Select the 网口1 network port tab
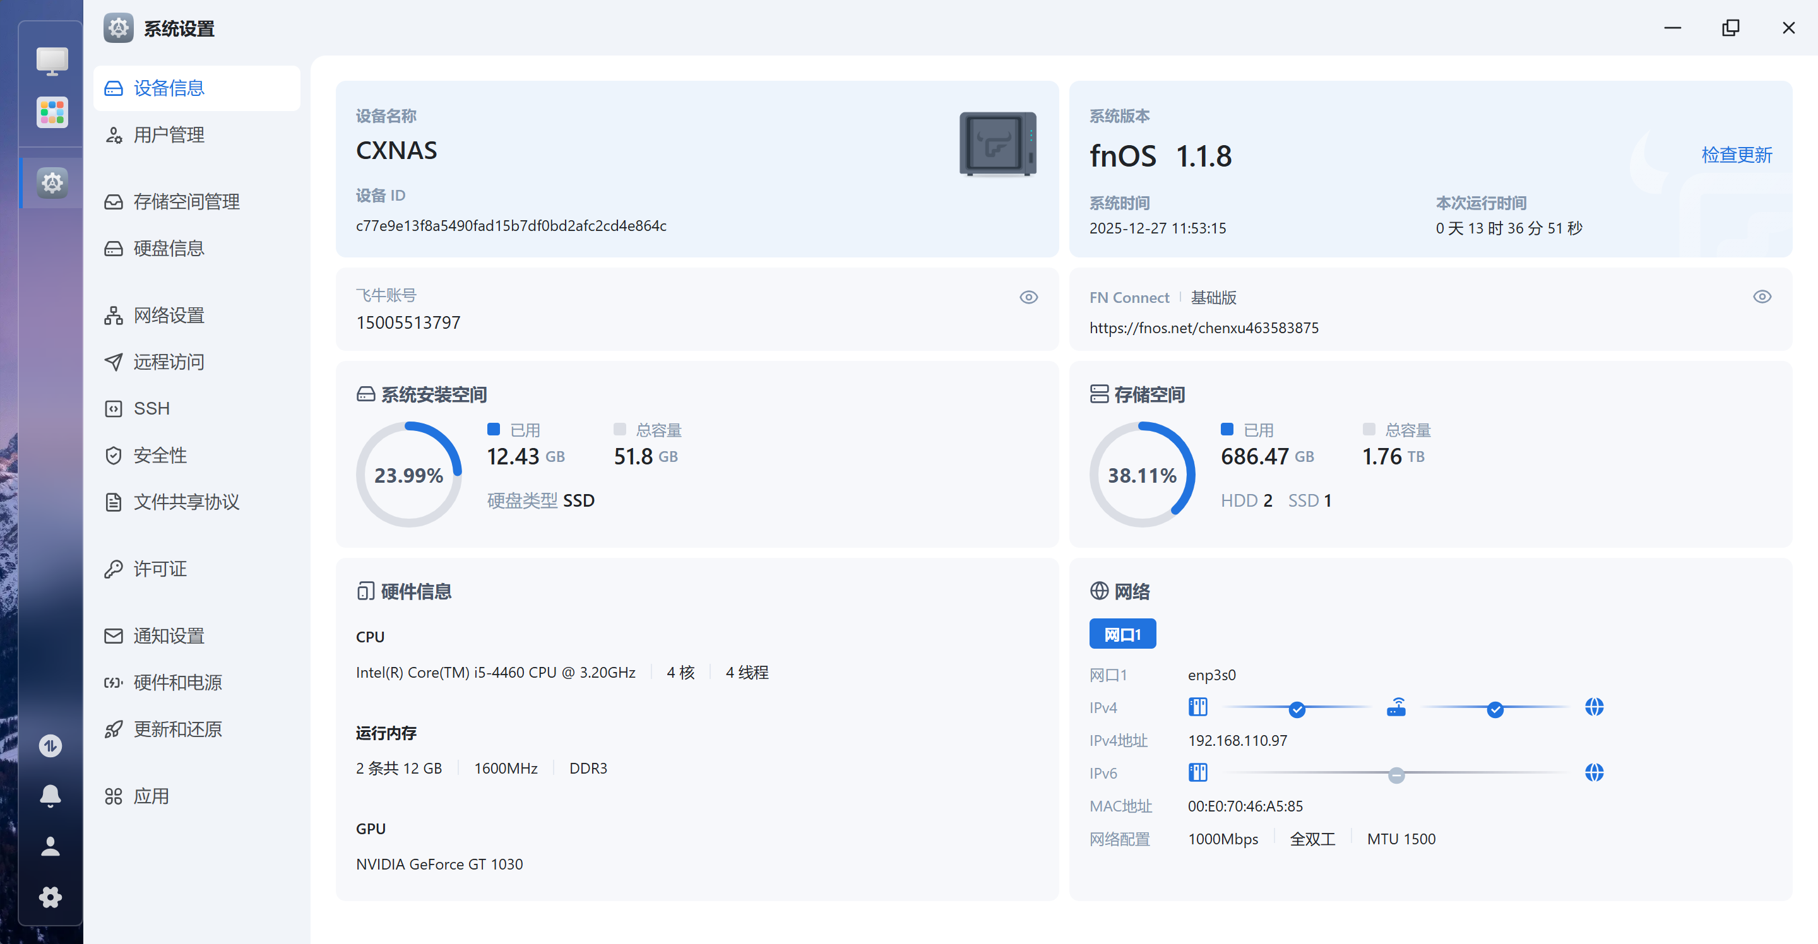Image resolution: width=1818 pixels, height=944 pixels. coord(1122,634)
